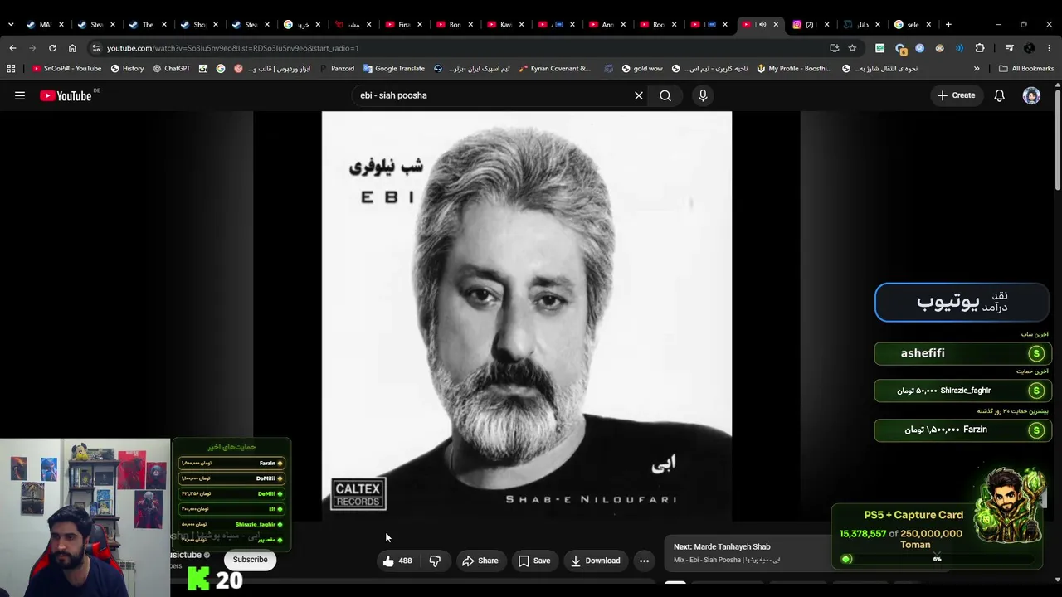Viewport: 1062px width, 597px height.
Task: Click the ashefifi latest subscriber badge
Action: [x=962, y=353]
